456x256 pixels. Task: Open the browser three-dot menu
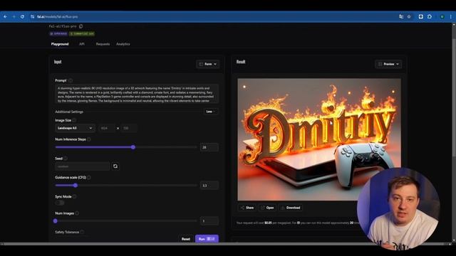coord(451,17)
